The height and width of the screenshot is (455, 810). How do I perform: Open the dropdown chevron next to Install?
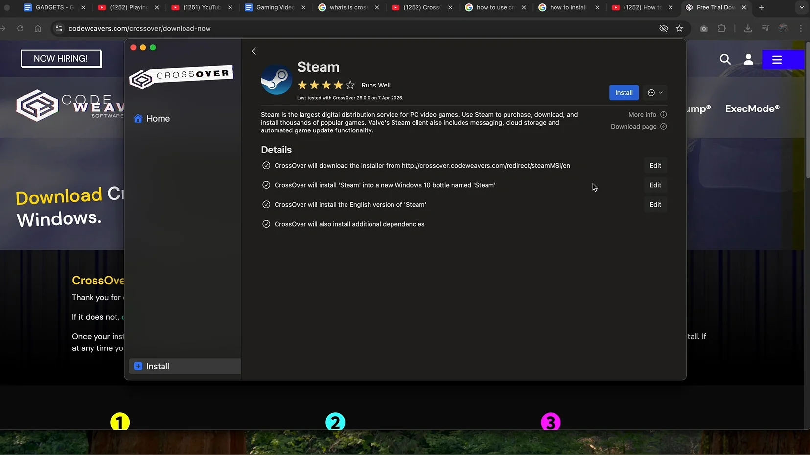(660, 93)
